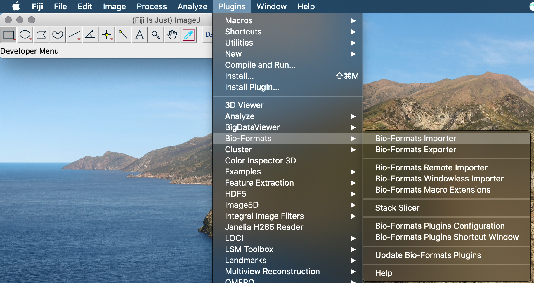Screen dimensions: 534x283
Task: Open the Apple menu
Action: (16, 6)
